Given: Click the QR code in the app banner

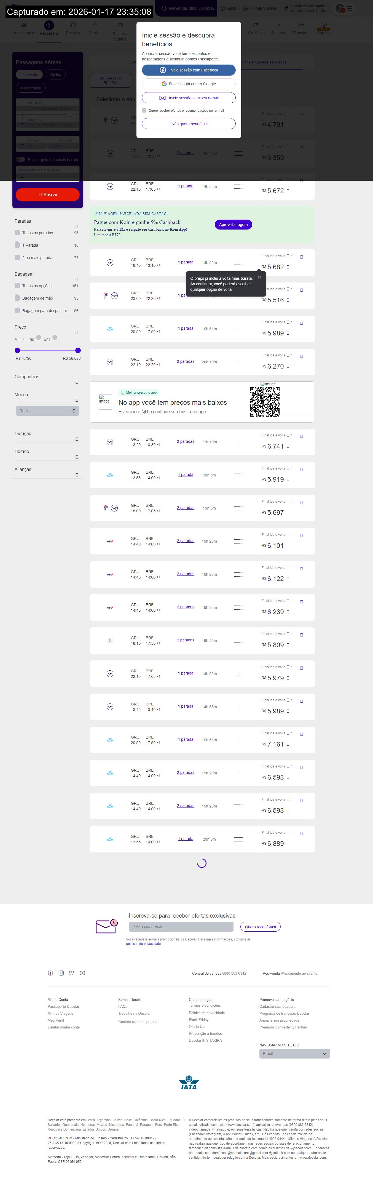Looking at the screenshot, I should pos(265,401).
